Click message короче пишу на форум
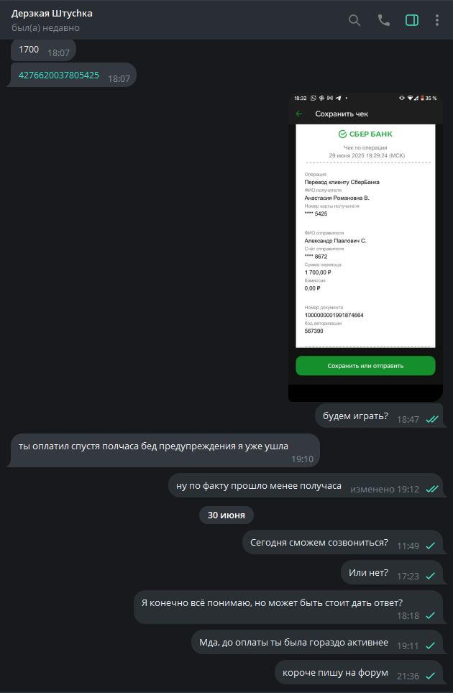This screenshot has width=453, height=693. click(359, 672)
